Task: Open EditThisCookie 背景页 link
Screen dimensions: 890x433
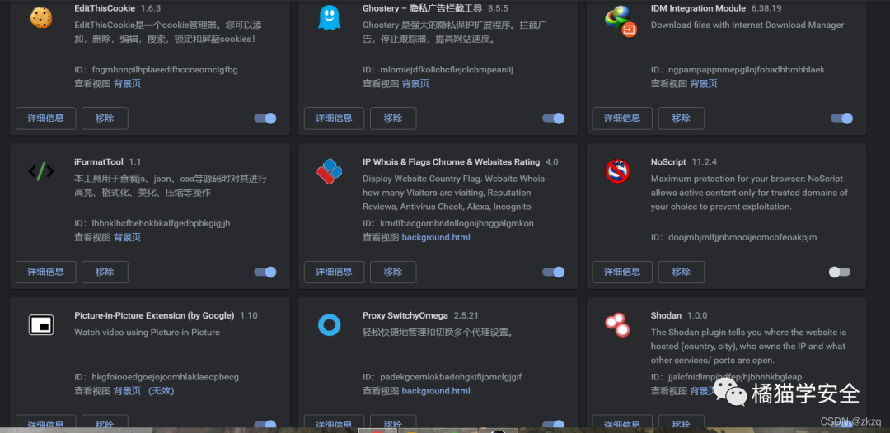Action: pyautogui.click(x=127, y=84)
